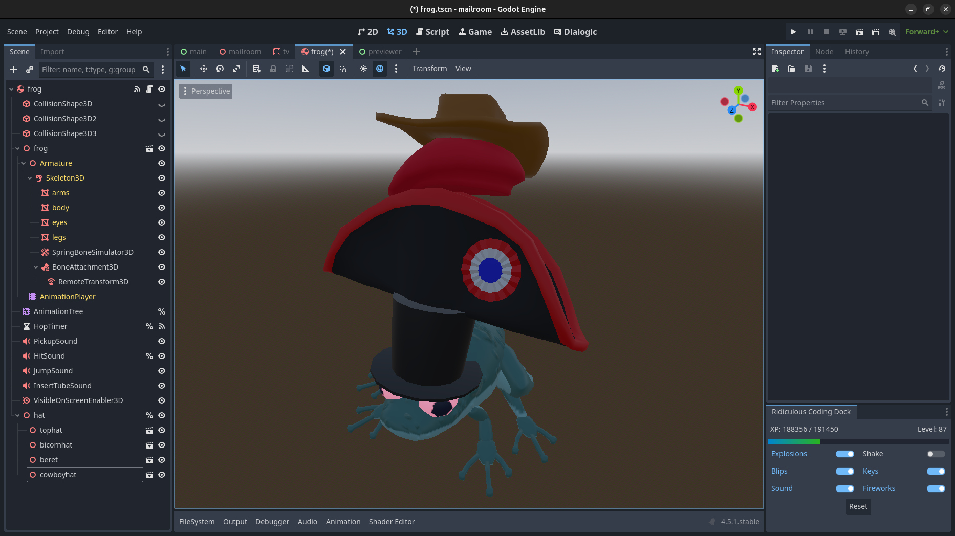The height and width of the screenshot is (536, 955).
Task: Click the lock selected node icon
Action: [273, 69]
